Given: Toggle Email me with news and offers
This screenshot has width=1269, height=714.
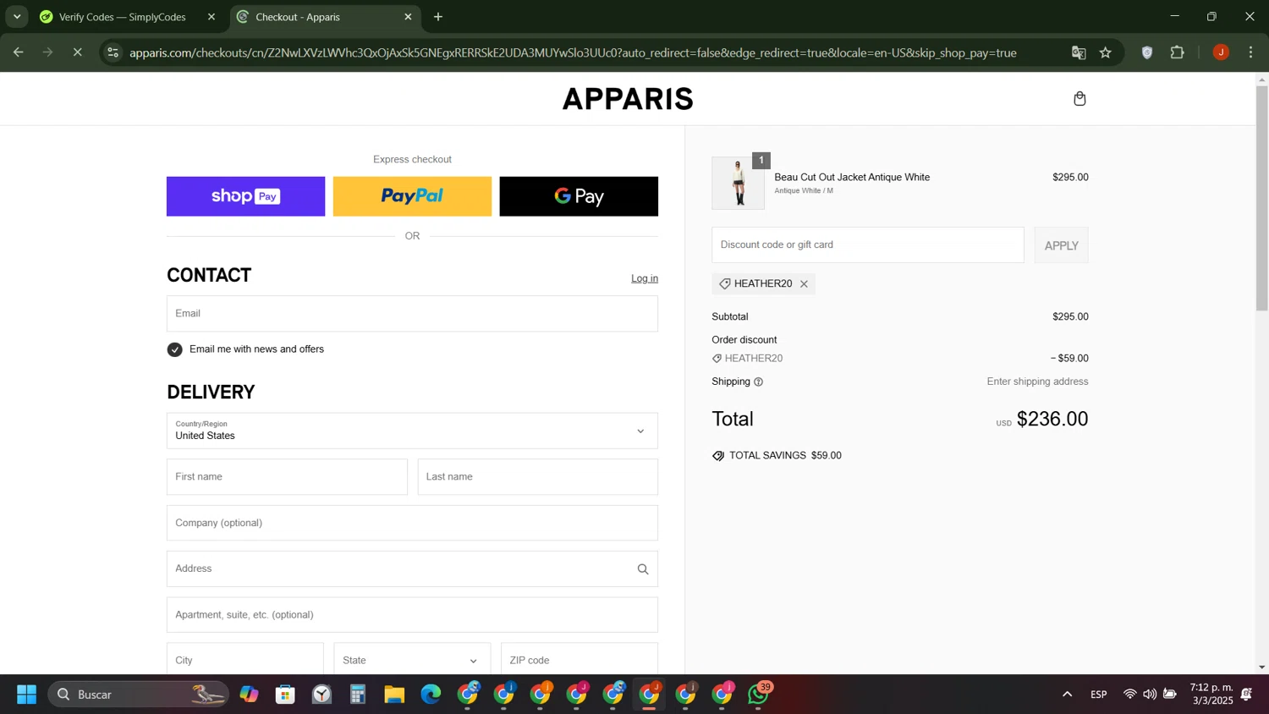Looking at the screenshot, I should click(x=175, y=349).
